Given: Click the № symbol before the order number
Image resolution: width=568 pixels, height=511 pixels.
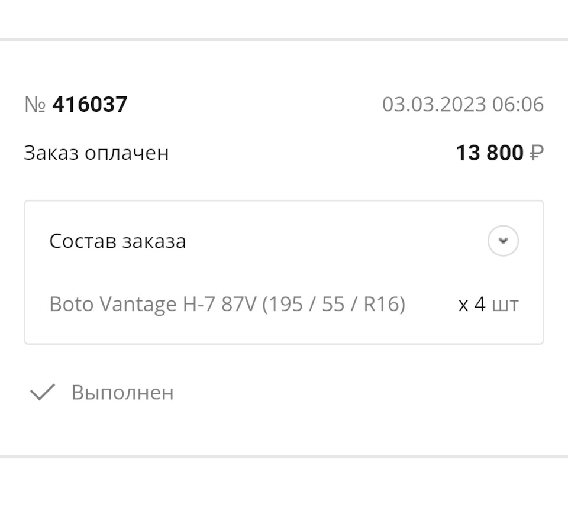Looking at the screenshot, I should point(35,105).
